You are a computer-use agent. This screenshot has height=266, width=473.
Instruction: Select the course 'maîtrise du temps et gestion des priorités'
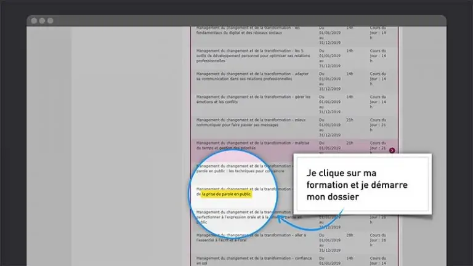click(x=253, y=145)
